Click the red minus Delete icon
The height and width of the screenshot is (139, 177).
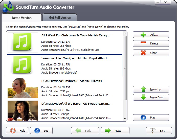point(143,42)
